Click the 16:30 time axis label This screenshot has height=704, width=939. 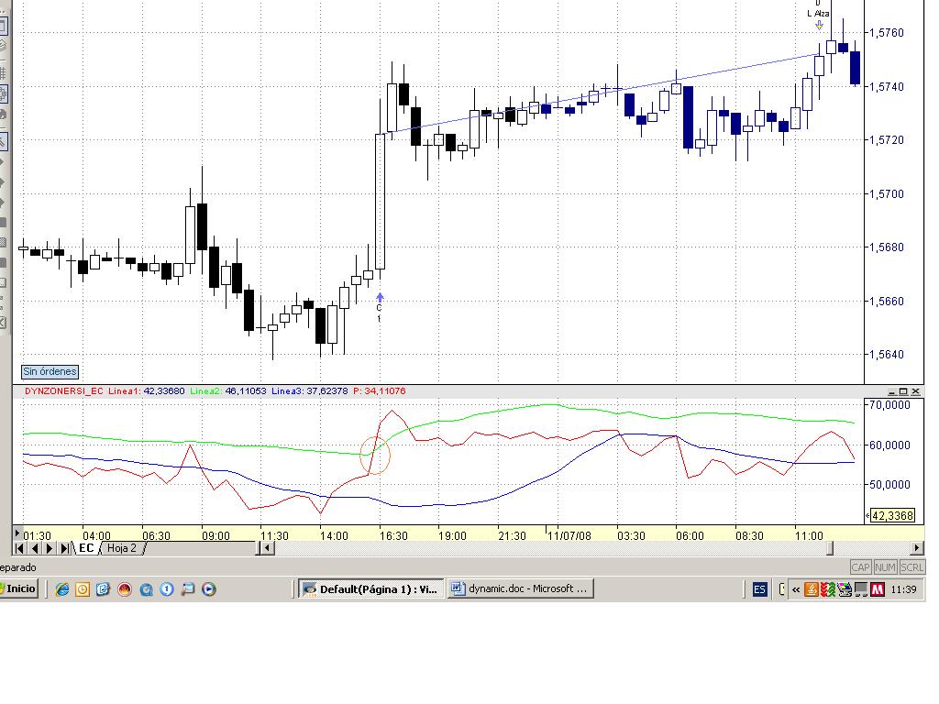pos(392,535)
